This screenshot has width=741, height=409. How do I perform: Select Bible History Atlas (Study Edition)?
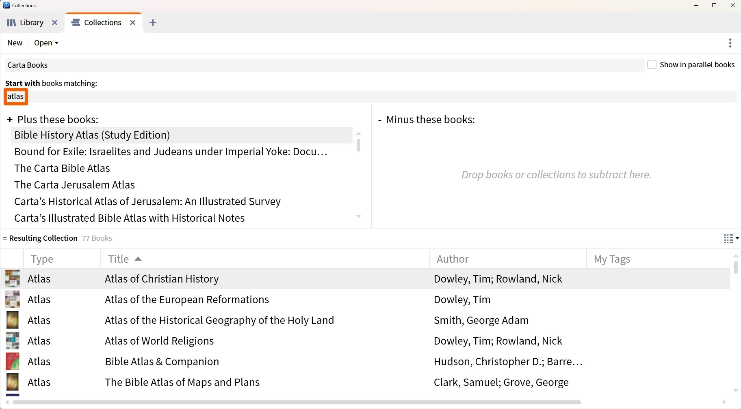click(182, 135)
